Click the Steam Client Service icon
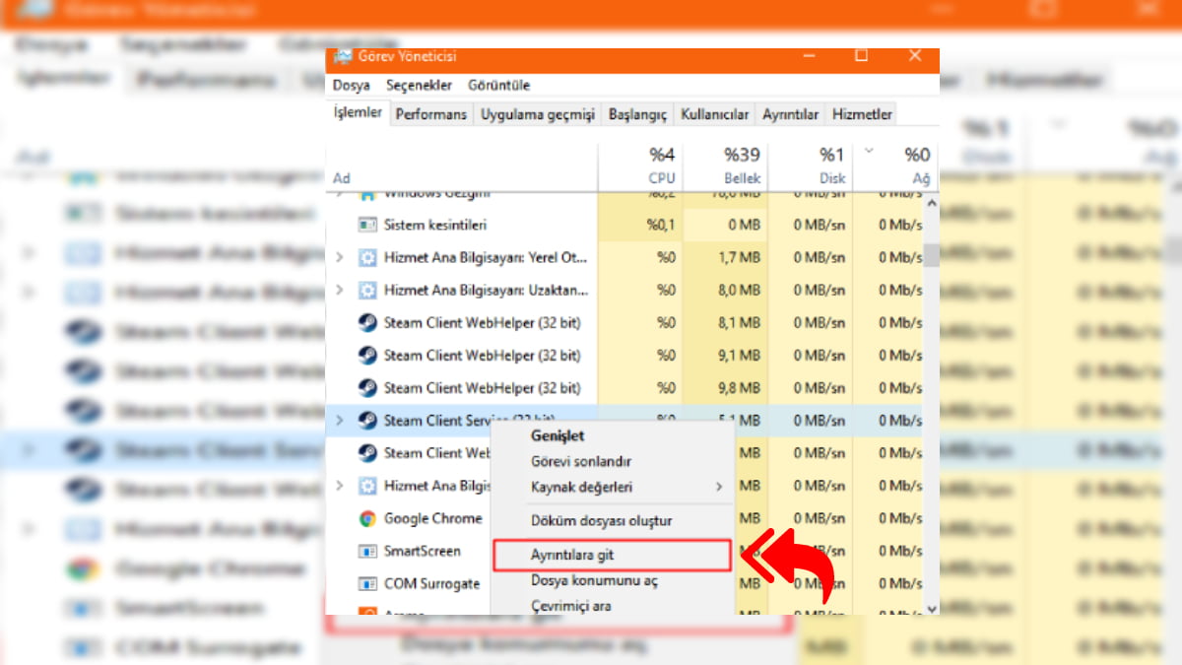 (x=366, y=420)
